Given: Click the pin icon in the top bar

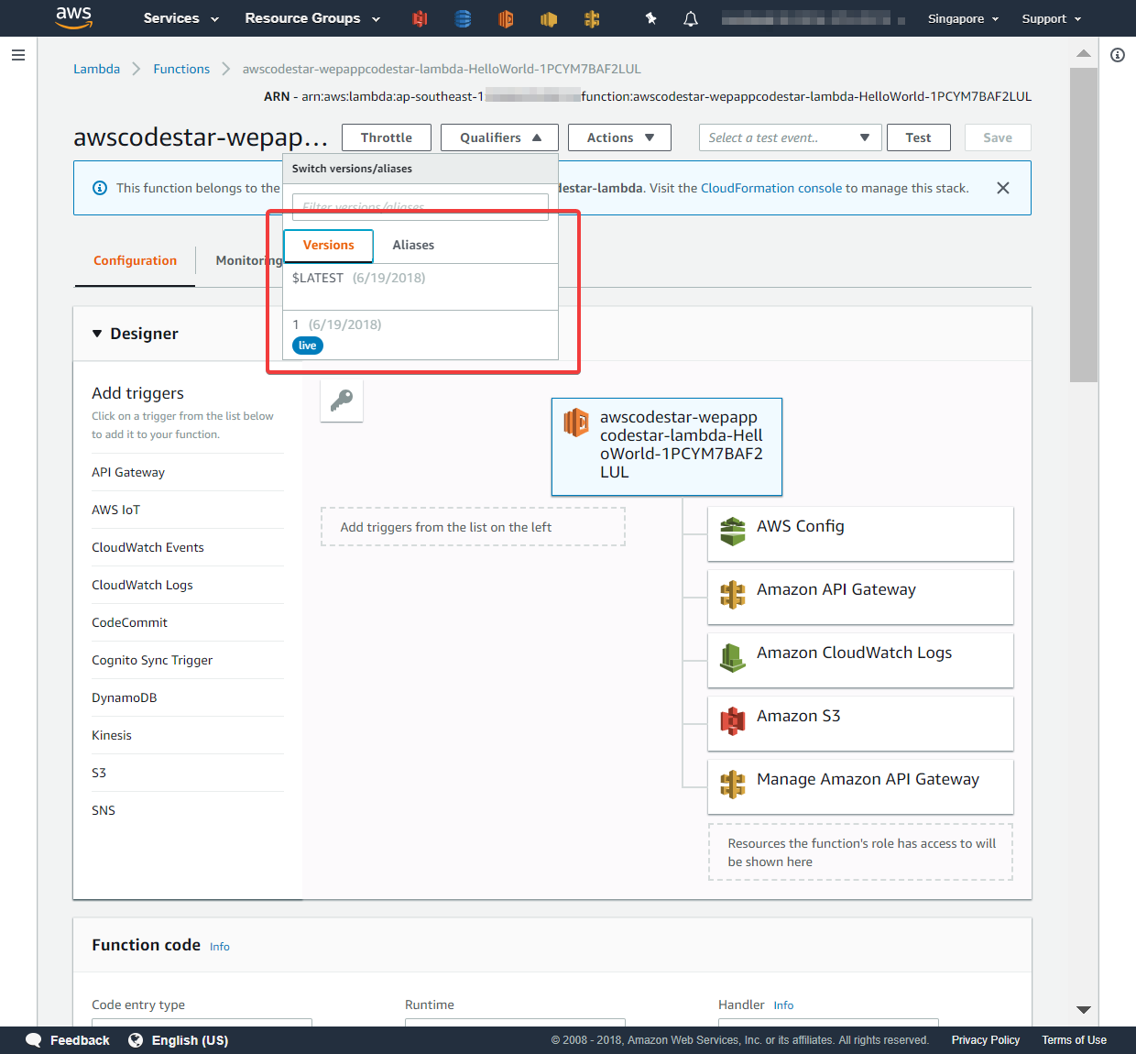Looking at the screenshot, I should 650,18.
